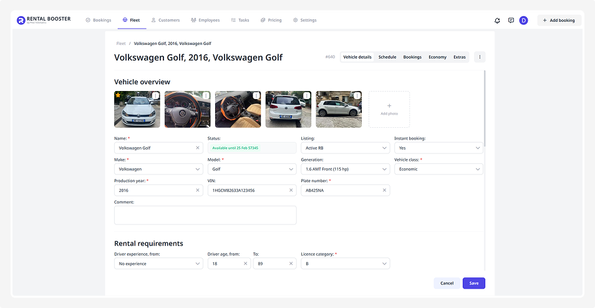Select the rear view car thumbnail
Viewport: 595px width, 308px height.
click(288, 110)
